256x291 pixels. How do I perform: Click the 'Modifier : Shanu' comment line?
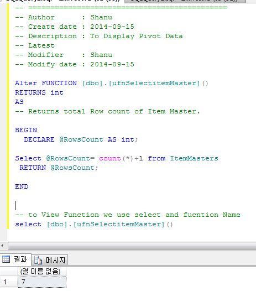point(64,55)
